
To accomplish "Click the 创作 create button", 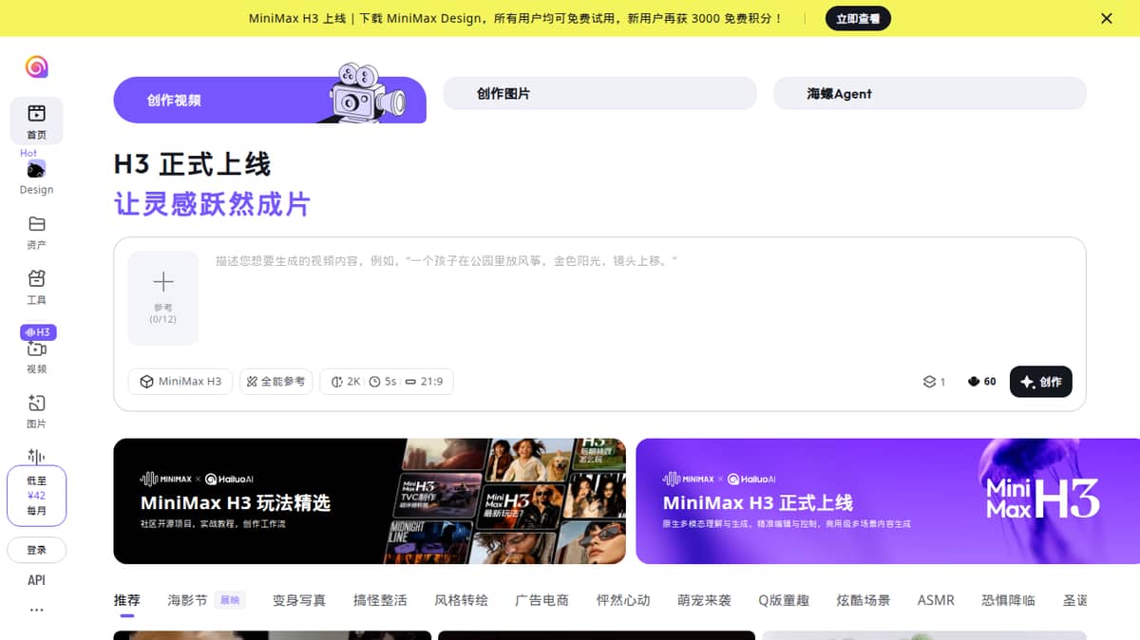I will 1041,382.
